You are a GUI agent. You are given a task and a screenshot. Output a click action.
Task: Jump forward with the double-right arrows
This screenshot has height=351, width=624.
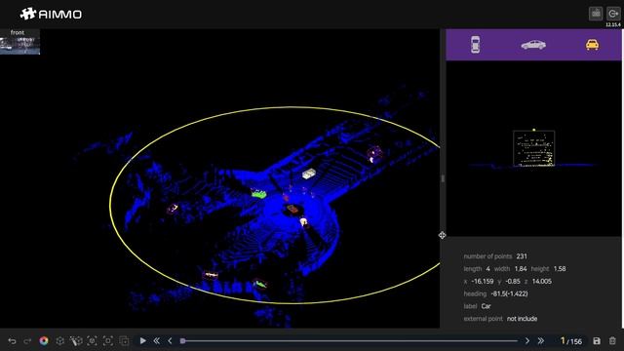[540, 341]
